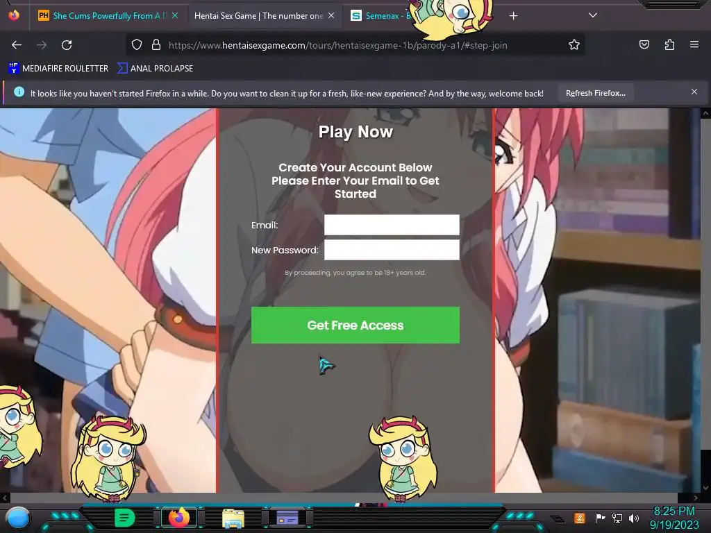This screenshot has height=533, width=711.
Task: Open the purple window app on taskbar
Action: 287,518
